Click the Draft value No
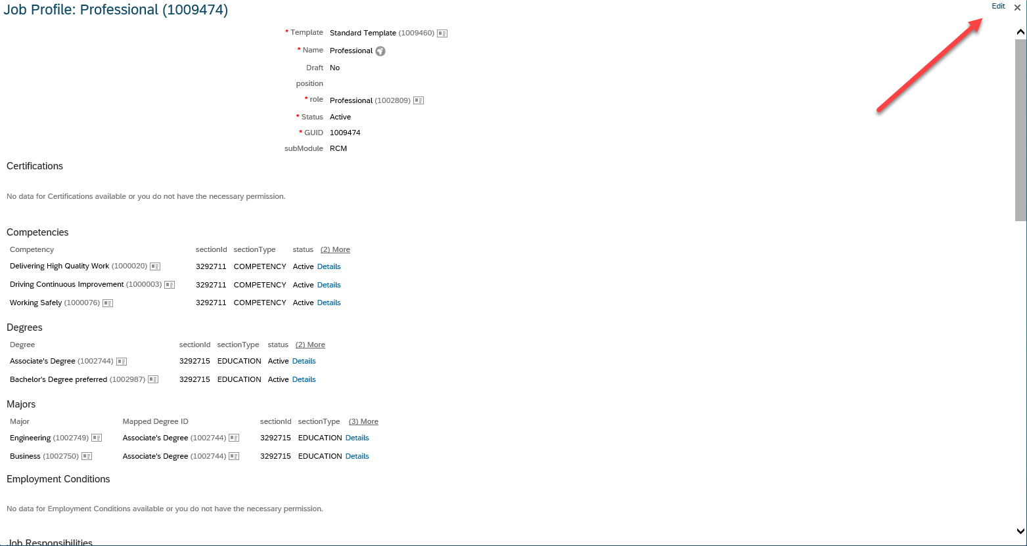Viewport: 1027px width, 546px height. coord(334,68)
